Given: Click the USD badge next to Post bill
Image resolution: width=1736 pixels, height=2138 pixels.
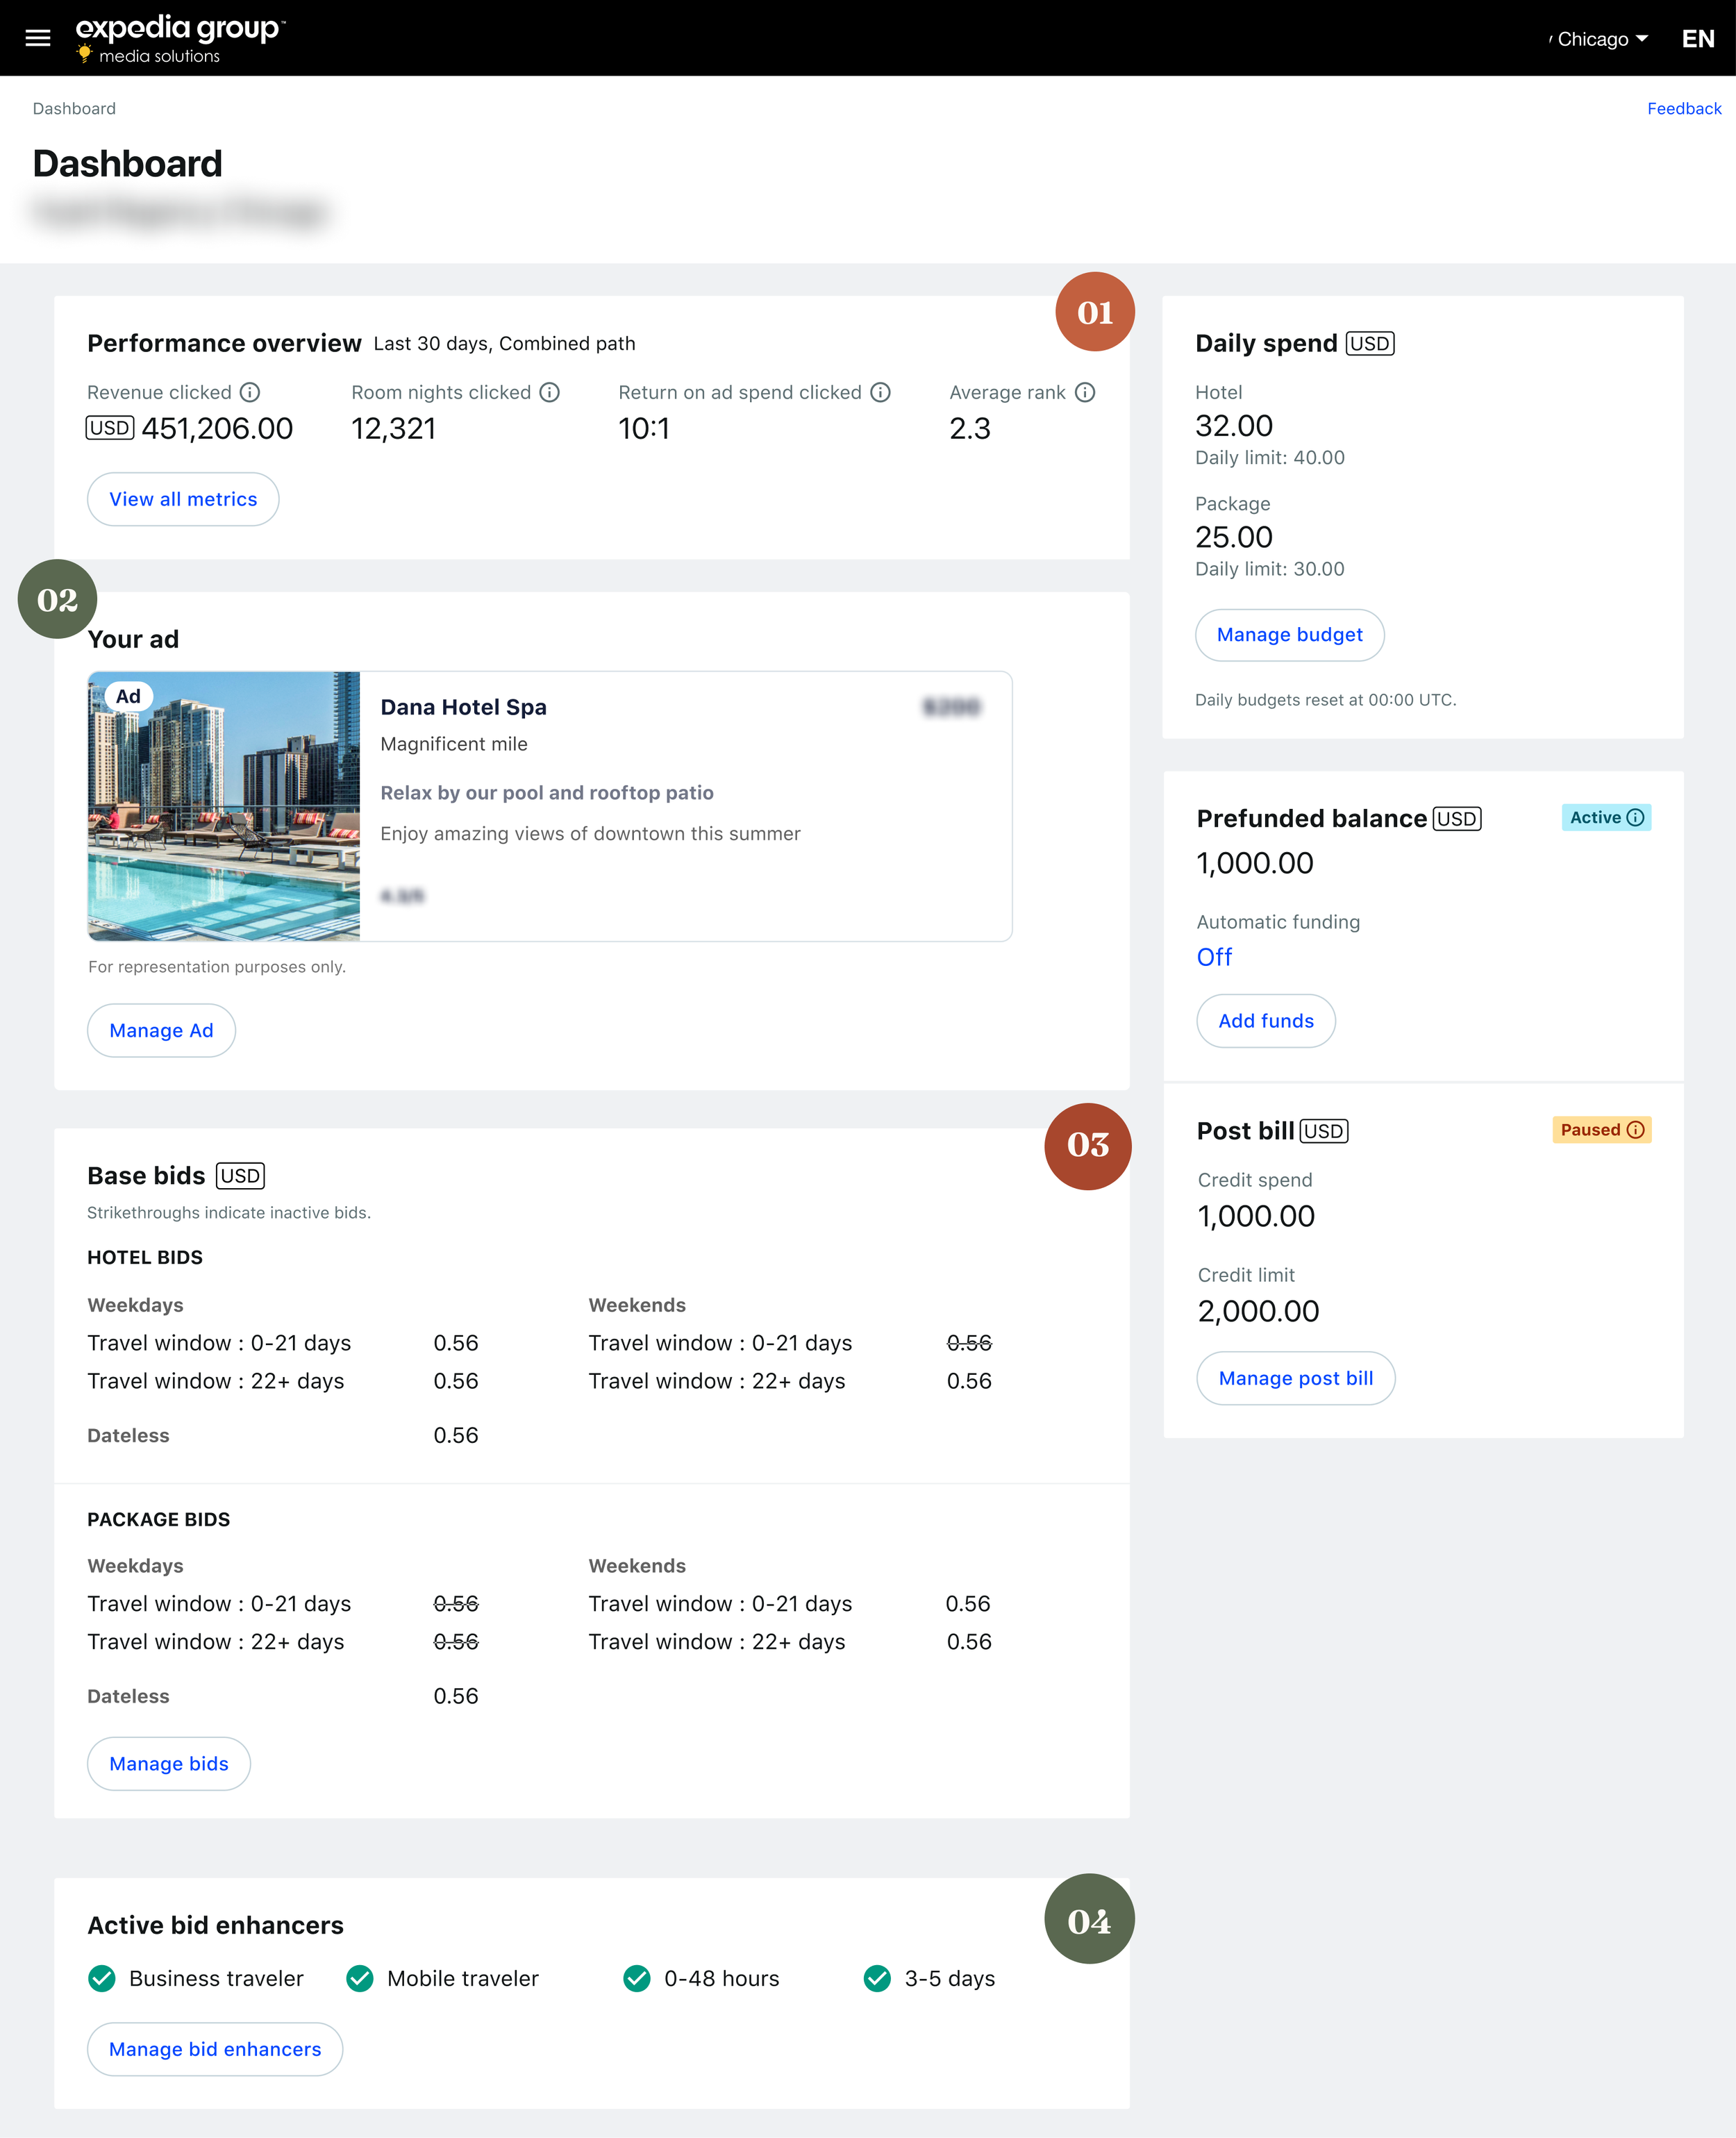Looking at the screenshot, I should pyautogui.click(x=1324, y=1130).
